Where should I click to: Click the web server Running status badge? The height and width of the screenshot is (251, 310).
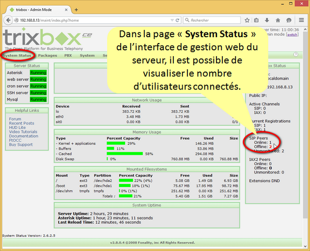(x=38, y=79)
